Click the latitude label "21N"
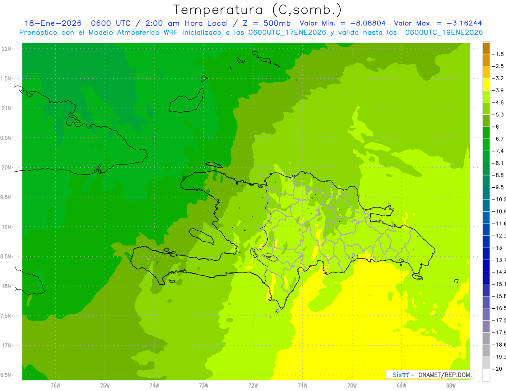The width and height of the screenshot is (506, 391). click(x=7, y=108)
